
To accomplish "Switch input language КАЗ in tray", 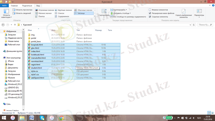I will (x=199, y=118).
